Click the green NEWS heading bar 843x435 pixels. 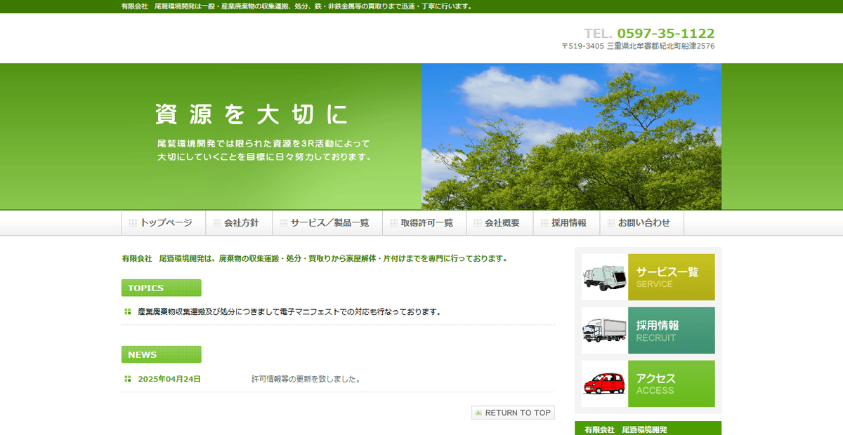pyautogui.click(x=161, y=354)
